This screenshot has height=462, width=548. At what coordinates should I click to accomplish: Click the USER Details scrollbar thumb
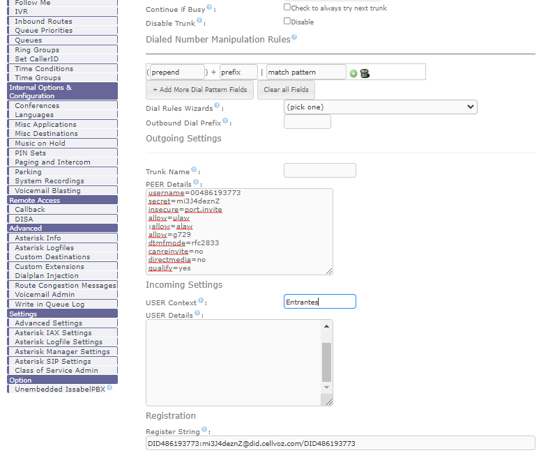point(326,362)
